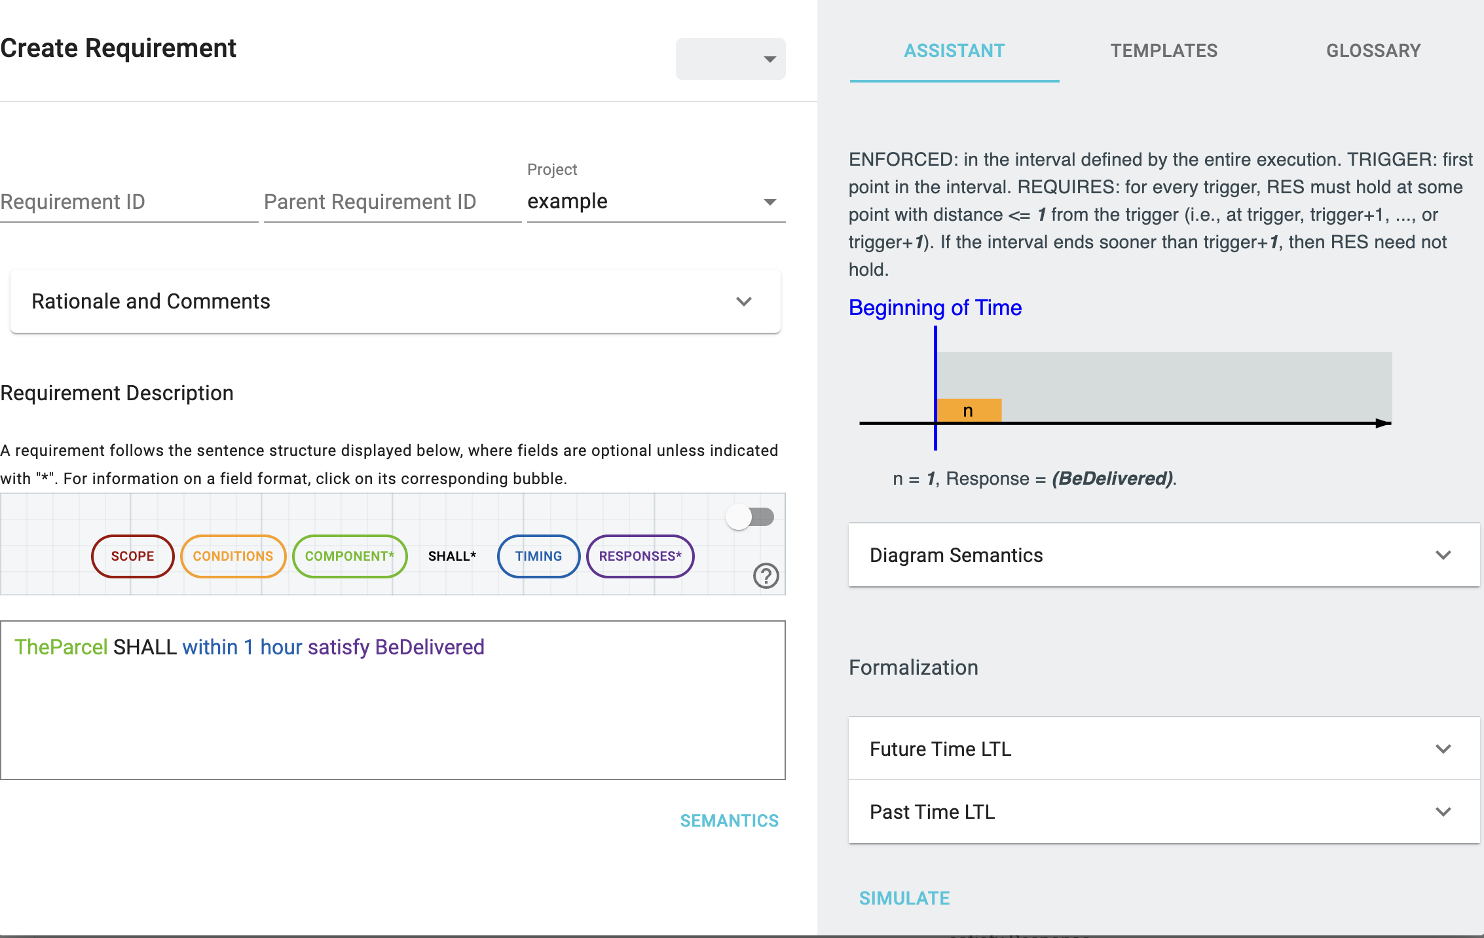Switch to the Assistant tab
This screenshot has height=938, width=1484.
point(954,50)
